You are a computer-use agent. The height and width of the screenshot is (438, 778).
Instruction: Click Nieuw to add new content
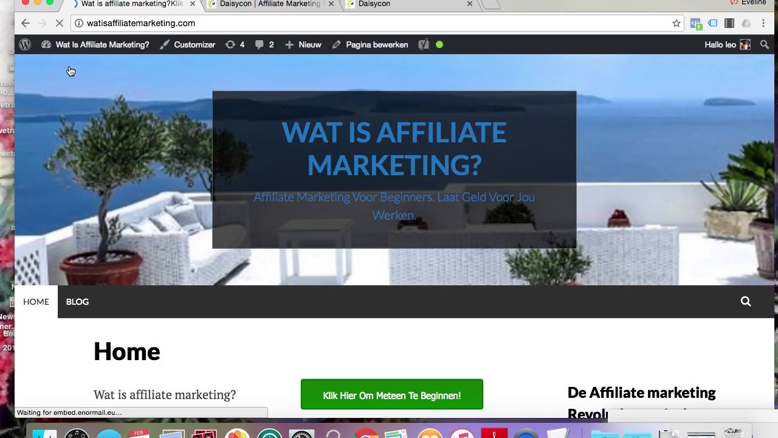[x=303, y=44]
